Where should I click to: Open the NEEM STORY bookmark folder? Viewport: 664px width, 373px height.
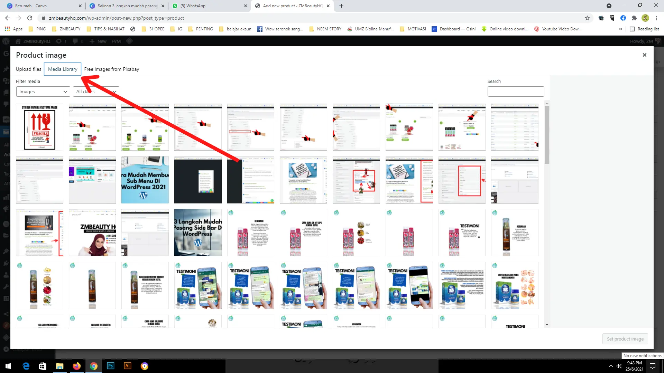click(325, 29)
